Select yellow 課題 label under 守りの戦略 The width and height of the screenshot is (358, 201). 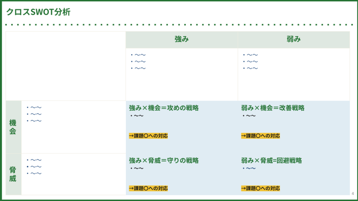coord(148,188)
